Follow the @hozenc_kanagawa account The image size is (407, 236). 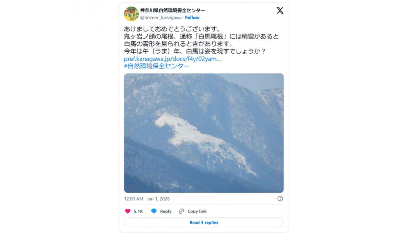pos(192,18)
